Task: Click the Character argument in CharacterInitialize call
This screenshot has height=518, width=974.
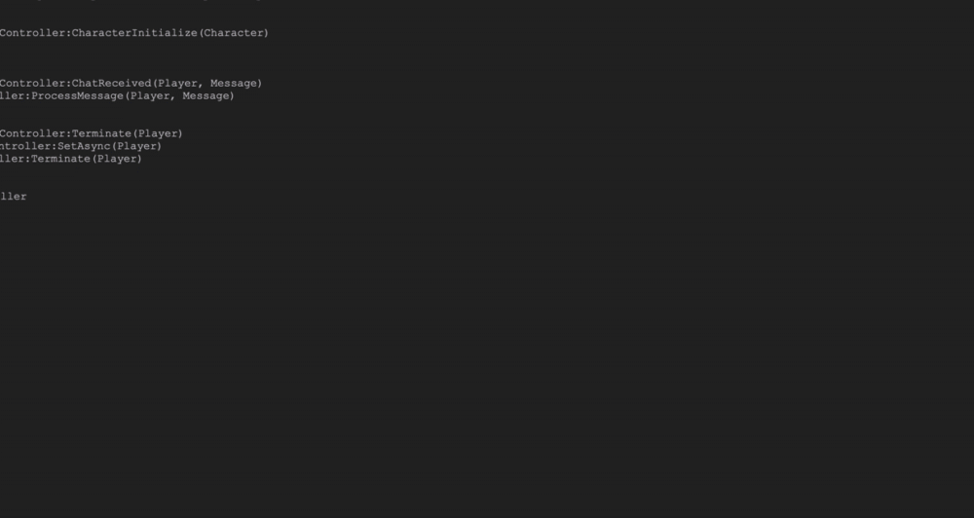Action: [234, 33]
